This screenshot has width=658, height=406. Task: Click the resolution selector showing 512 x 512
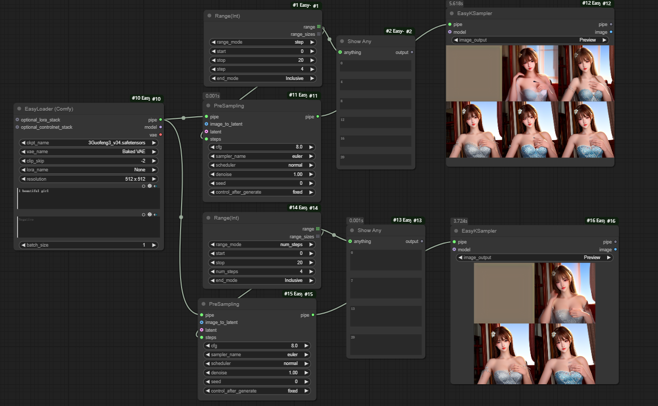pyautogui.click(x=88, y=179)
